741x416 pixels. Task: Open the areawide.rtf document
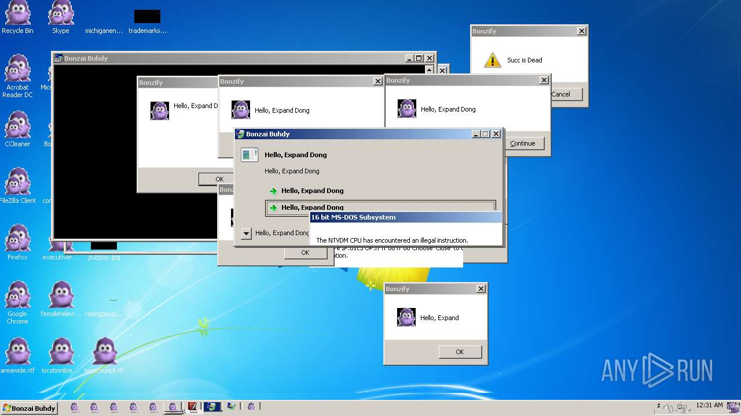click(x=17, y=356)
